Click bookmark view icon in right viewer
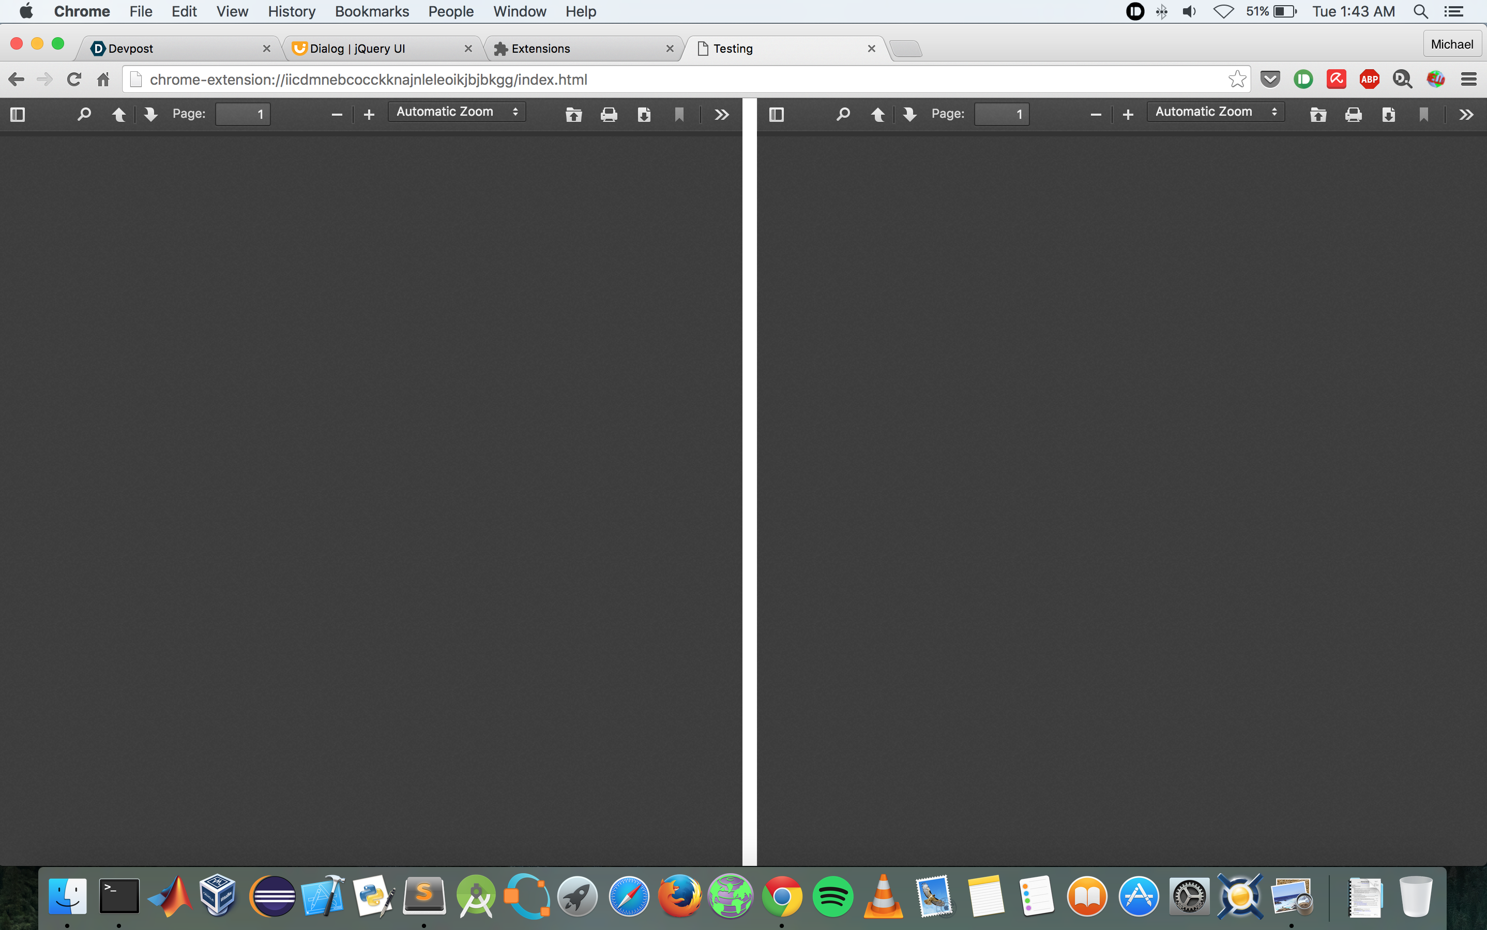1487x930 pixels. (x=1423, y=114)
